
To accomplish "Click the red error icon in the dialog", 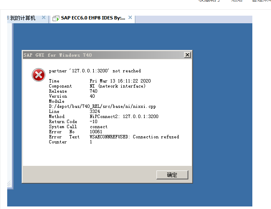I will tap(39, 75).
